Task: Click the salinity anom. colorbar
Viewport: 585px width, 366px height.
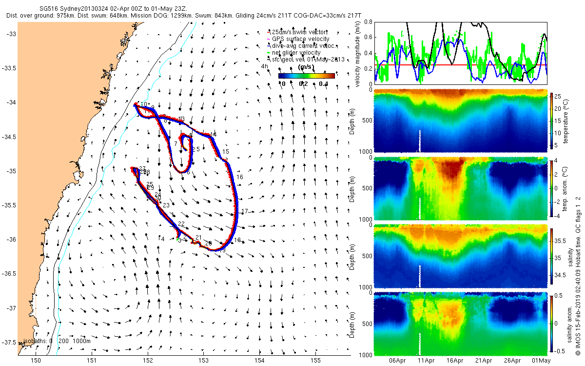Action: 551,324
